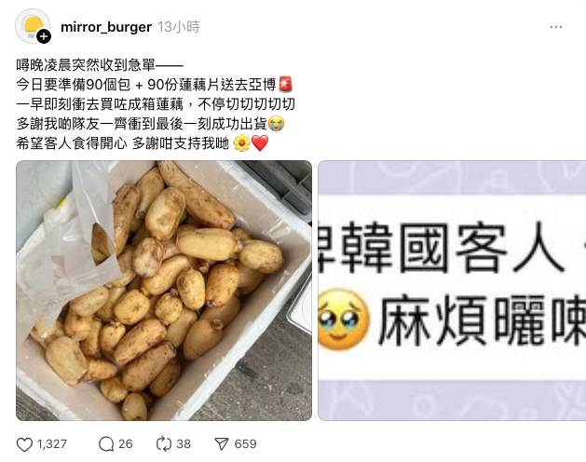The width and height of the screenshot is (586, 462).
Task: Open the 13小時 post timestamp
Action: click(x=179, y=27)
